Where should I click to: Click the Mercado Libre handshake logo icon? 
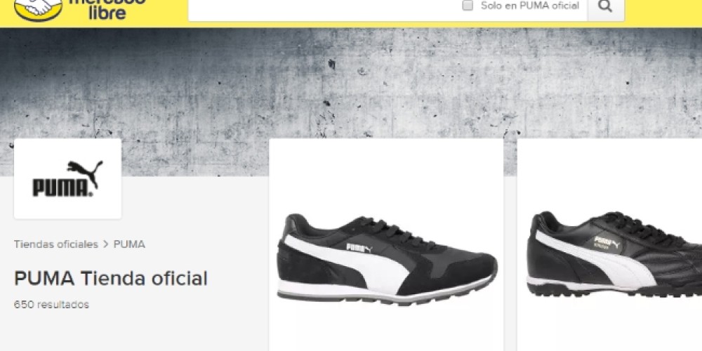pyautogui.click(x=39, y=8)
